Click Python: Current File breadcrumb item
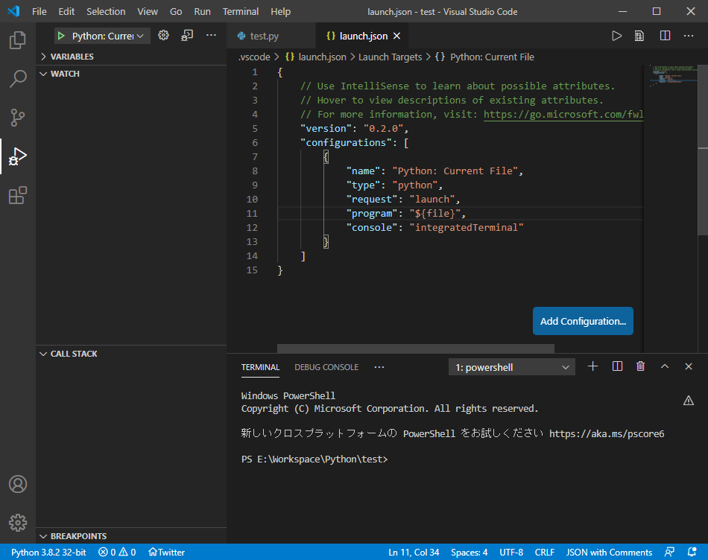Screen dimensions: 708x560 click(x=484, y=57)
